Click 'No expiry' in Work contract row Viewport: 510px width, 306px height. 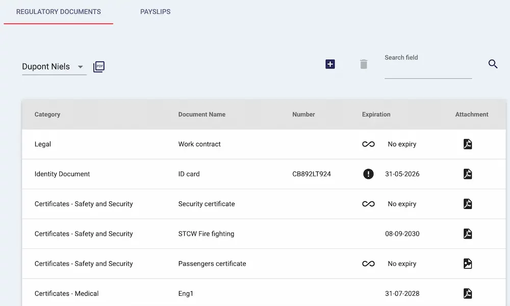[x=402, y=144]
